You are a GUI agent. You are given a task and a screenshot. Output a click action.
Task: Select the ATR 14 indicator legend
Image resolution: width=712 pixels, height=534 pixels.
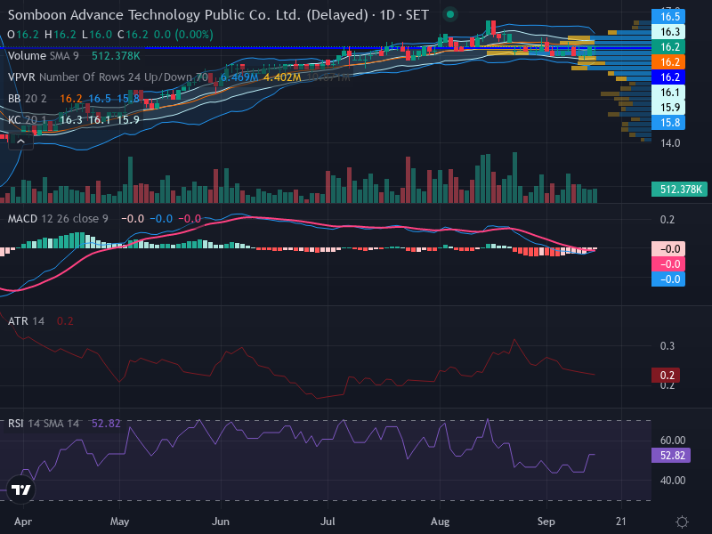click(x=27, y=321)
